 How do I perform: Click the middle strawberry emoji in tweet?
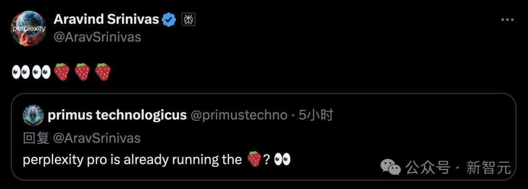tap(82, 72)
